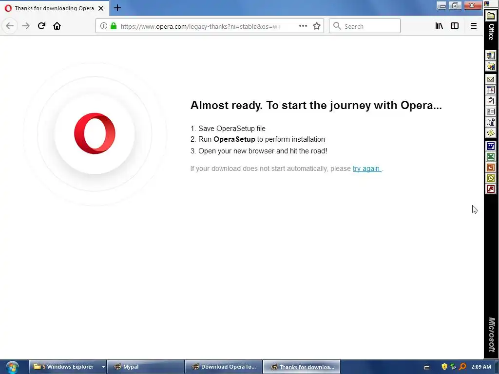Follow the try again download link
This screenshot has width=499, height=374.
click(366, 168)
